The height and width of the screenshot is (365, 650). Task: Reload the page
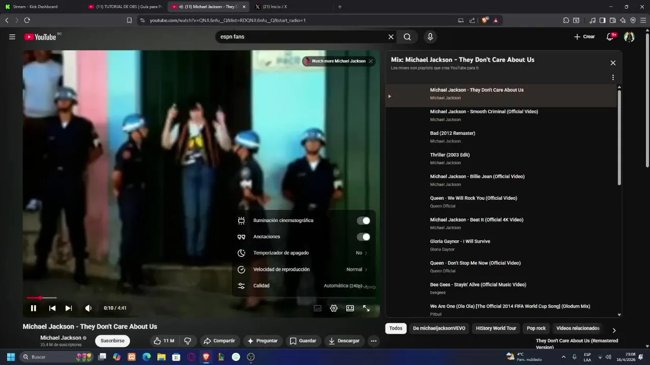pyautogui.click(x=27, y=20)
